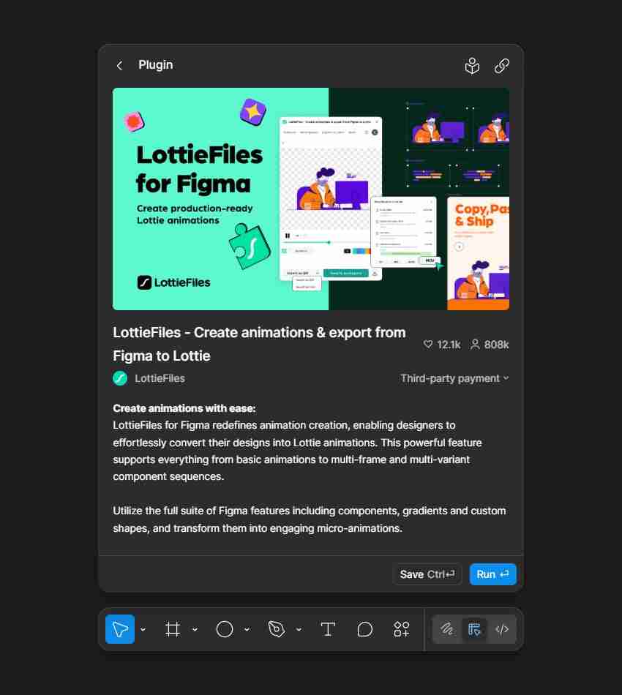The width and height of the screenshot is (622, 695).
Task: Click the plugin title LottieFiles - Create animations
Action: click(x=259, y=344)
